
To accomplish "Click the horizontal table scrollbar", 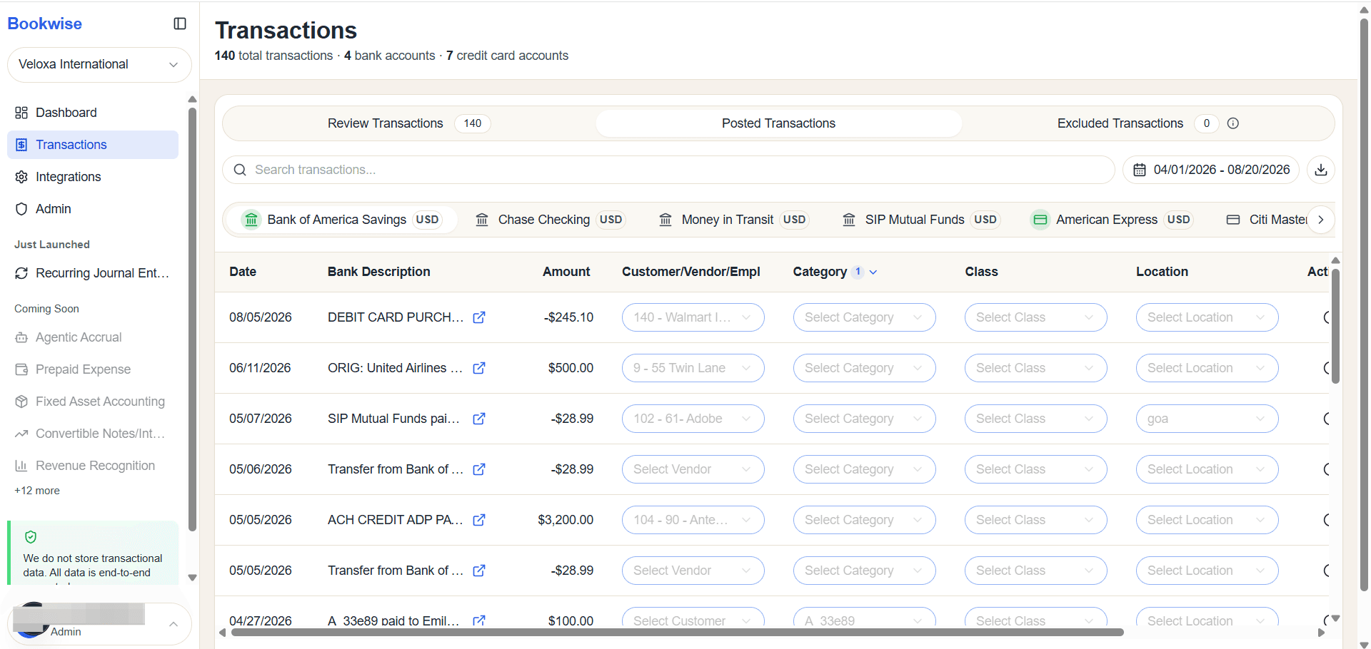I will click(678, 633).
